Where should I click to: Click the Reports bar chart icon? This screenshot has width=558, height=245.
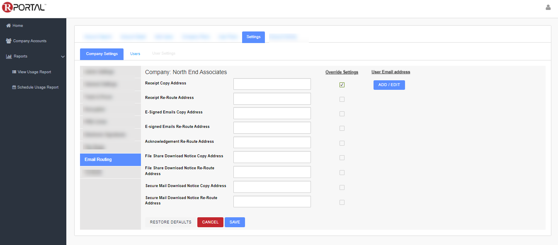8,56
